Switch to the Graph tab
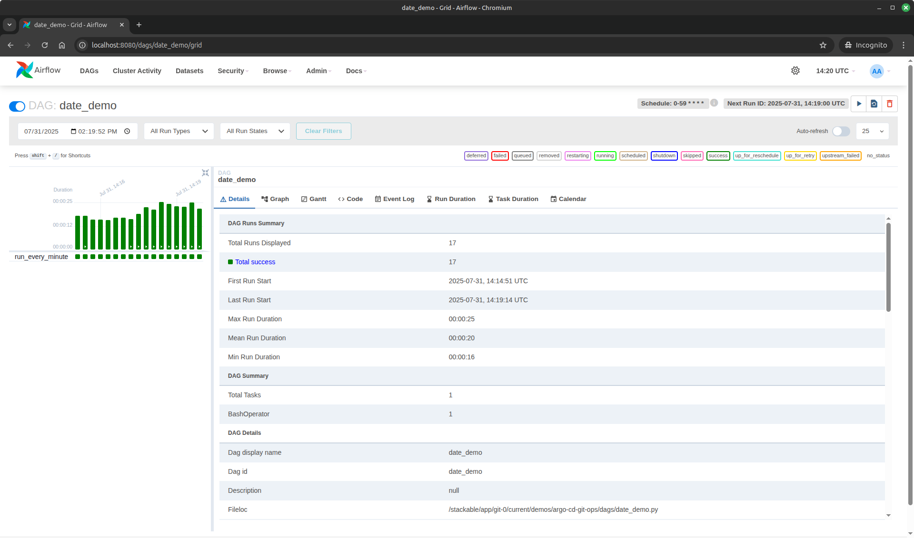 pos(275,199)
